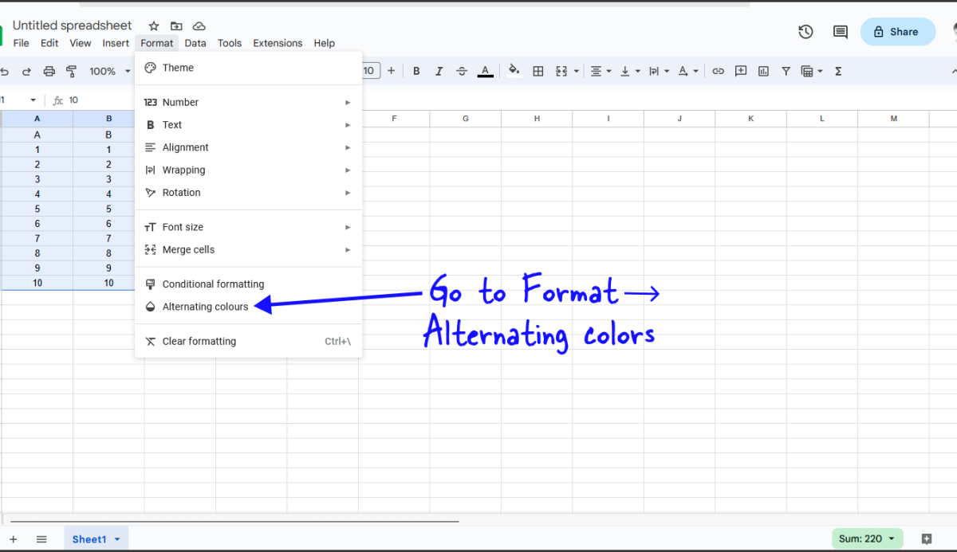This screenshot has width=957, height=552.
Task: Click the Share button
Action: pyautogui.click(x=897, y=32)
